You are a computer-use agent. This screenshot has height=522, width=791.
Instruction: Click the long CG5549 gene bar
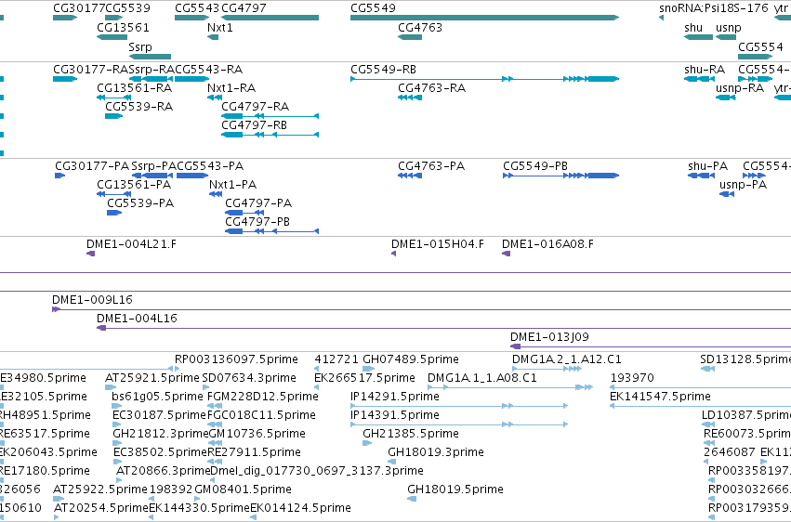485,18
